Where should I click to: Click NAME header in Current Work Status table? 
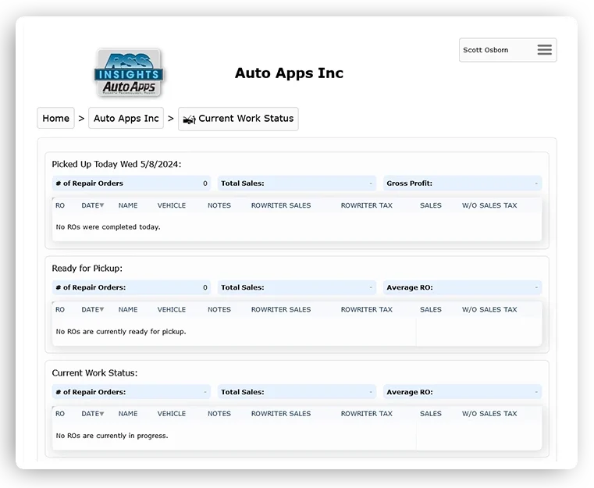[128, 414]
